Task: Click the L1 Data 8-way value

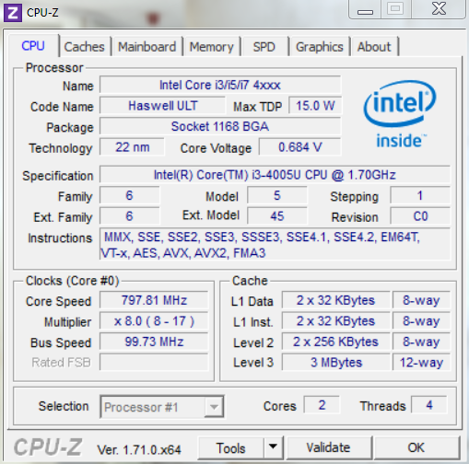Action: [x=421, y=300]
